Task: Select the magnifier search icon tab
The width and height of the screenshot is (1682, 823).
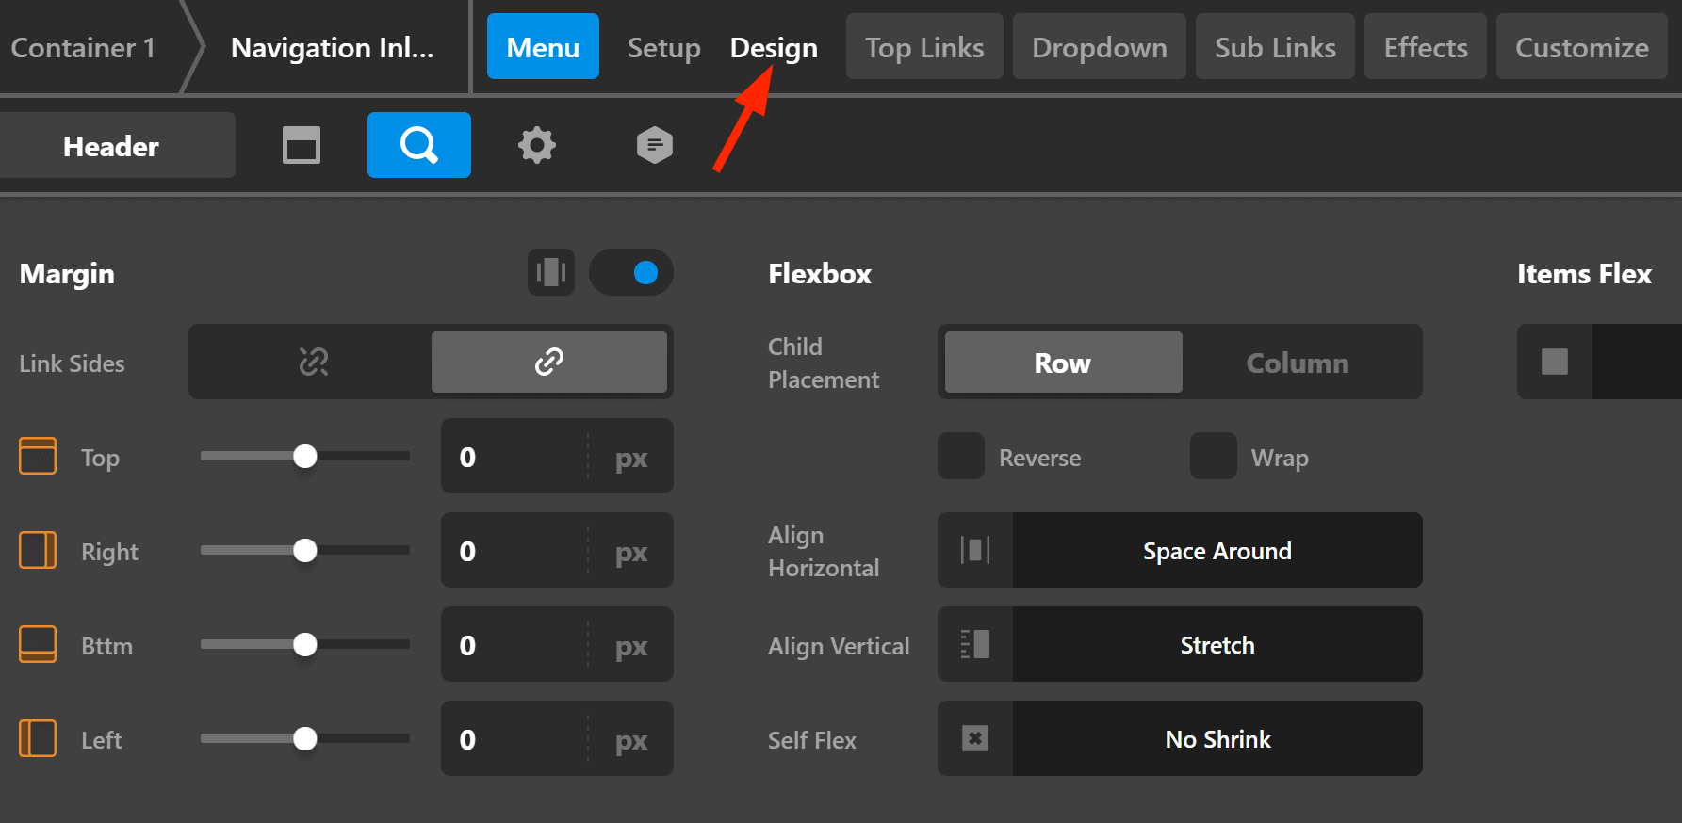Action: tap(419, 145)
